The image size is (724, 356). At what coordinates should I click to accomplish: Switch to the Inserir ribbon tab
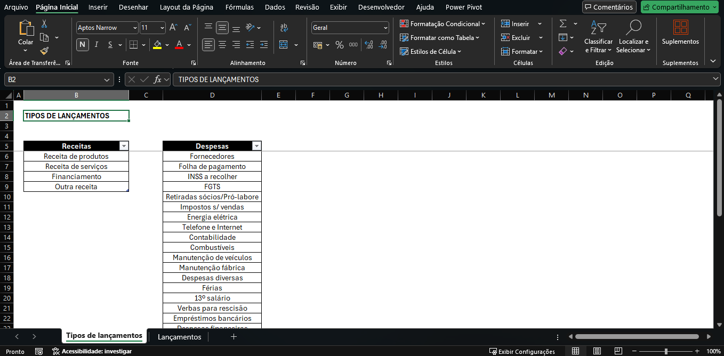pyautogui.click(x=98, y=7)
